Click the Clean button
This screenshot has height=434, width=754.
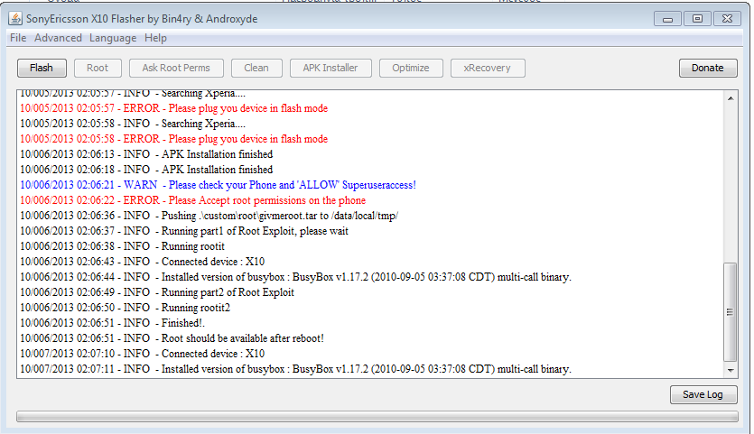pos(256,68)
